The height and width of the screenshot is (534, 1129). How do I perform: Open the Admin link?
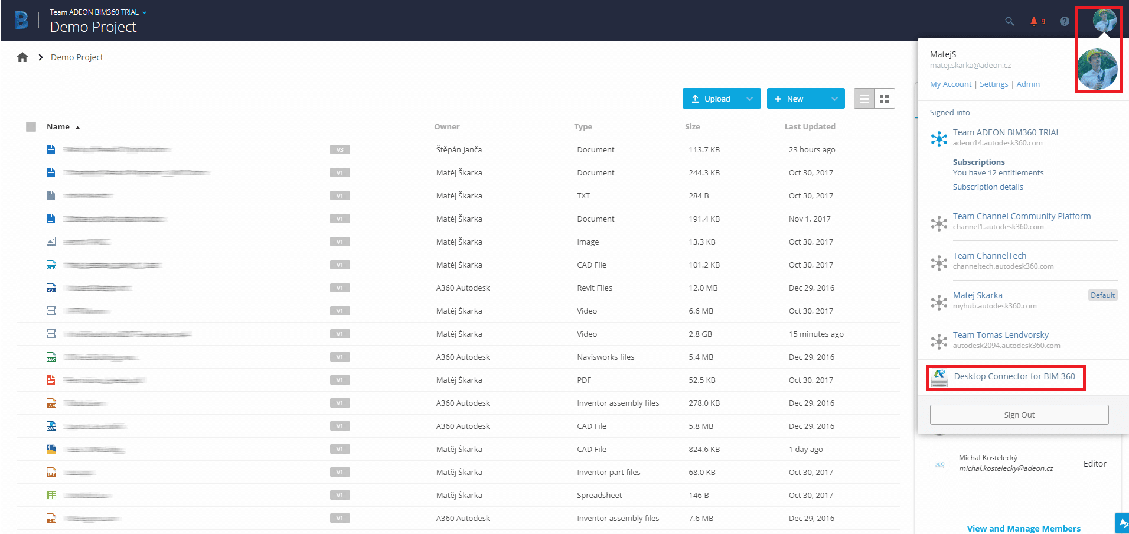pyautogui.click(x=1028, y=84)
